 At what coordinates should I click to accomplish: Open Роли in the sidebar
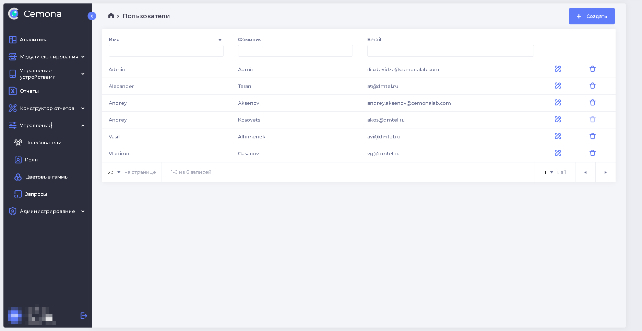pos(31,160)
